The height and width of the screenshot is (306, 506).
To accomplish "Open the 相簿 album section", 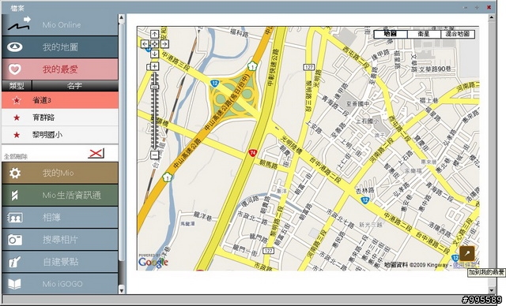I will pos(60,217).
